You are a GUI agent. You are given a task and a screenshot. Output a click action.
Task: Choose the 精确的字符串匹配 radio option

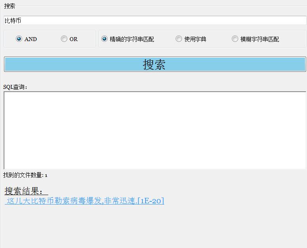(104, 39)
